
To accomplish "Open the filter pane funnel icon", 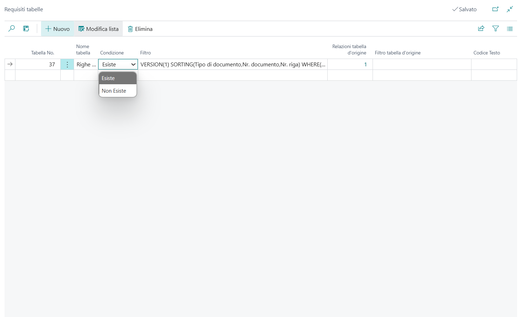I will (496, 28).
